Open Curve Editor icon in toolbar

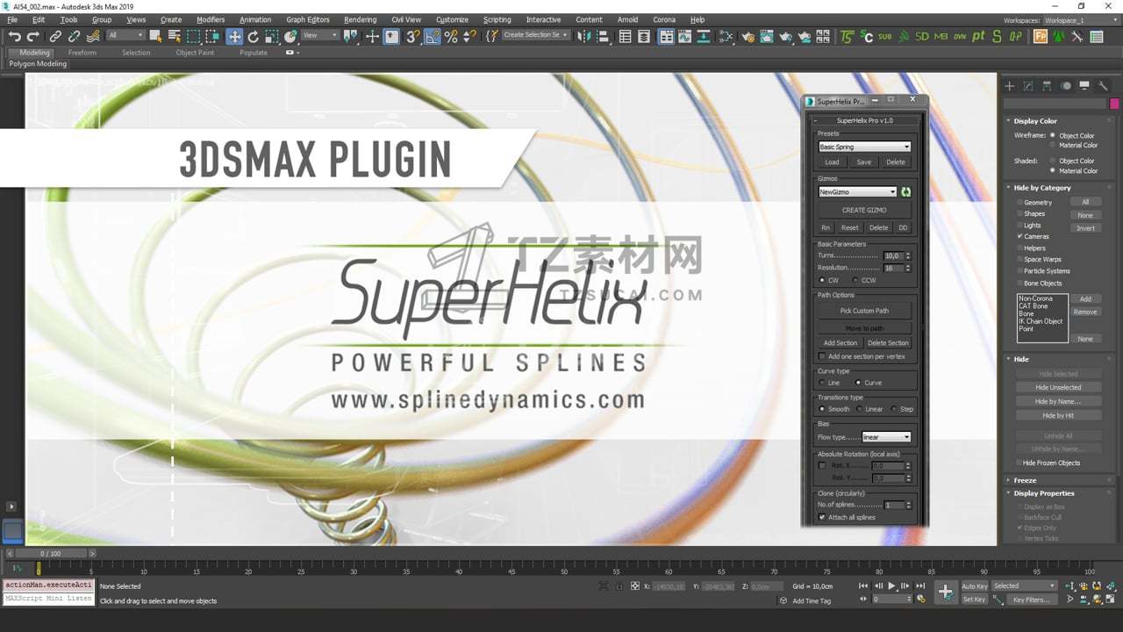pyautogui.click(x=685, y=36)
